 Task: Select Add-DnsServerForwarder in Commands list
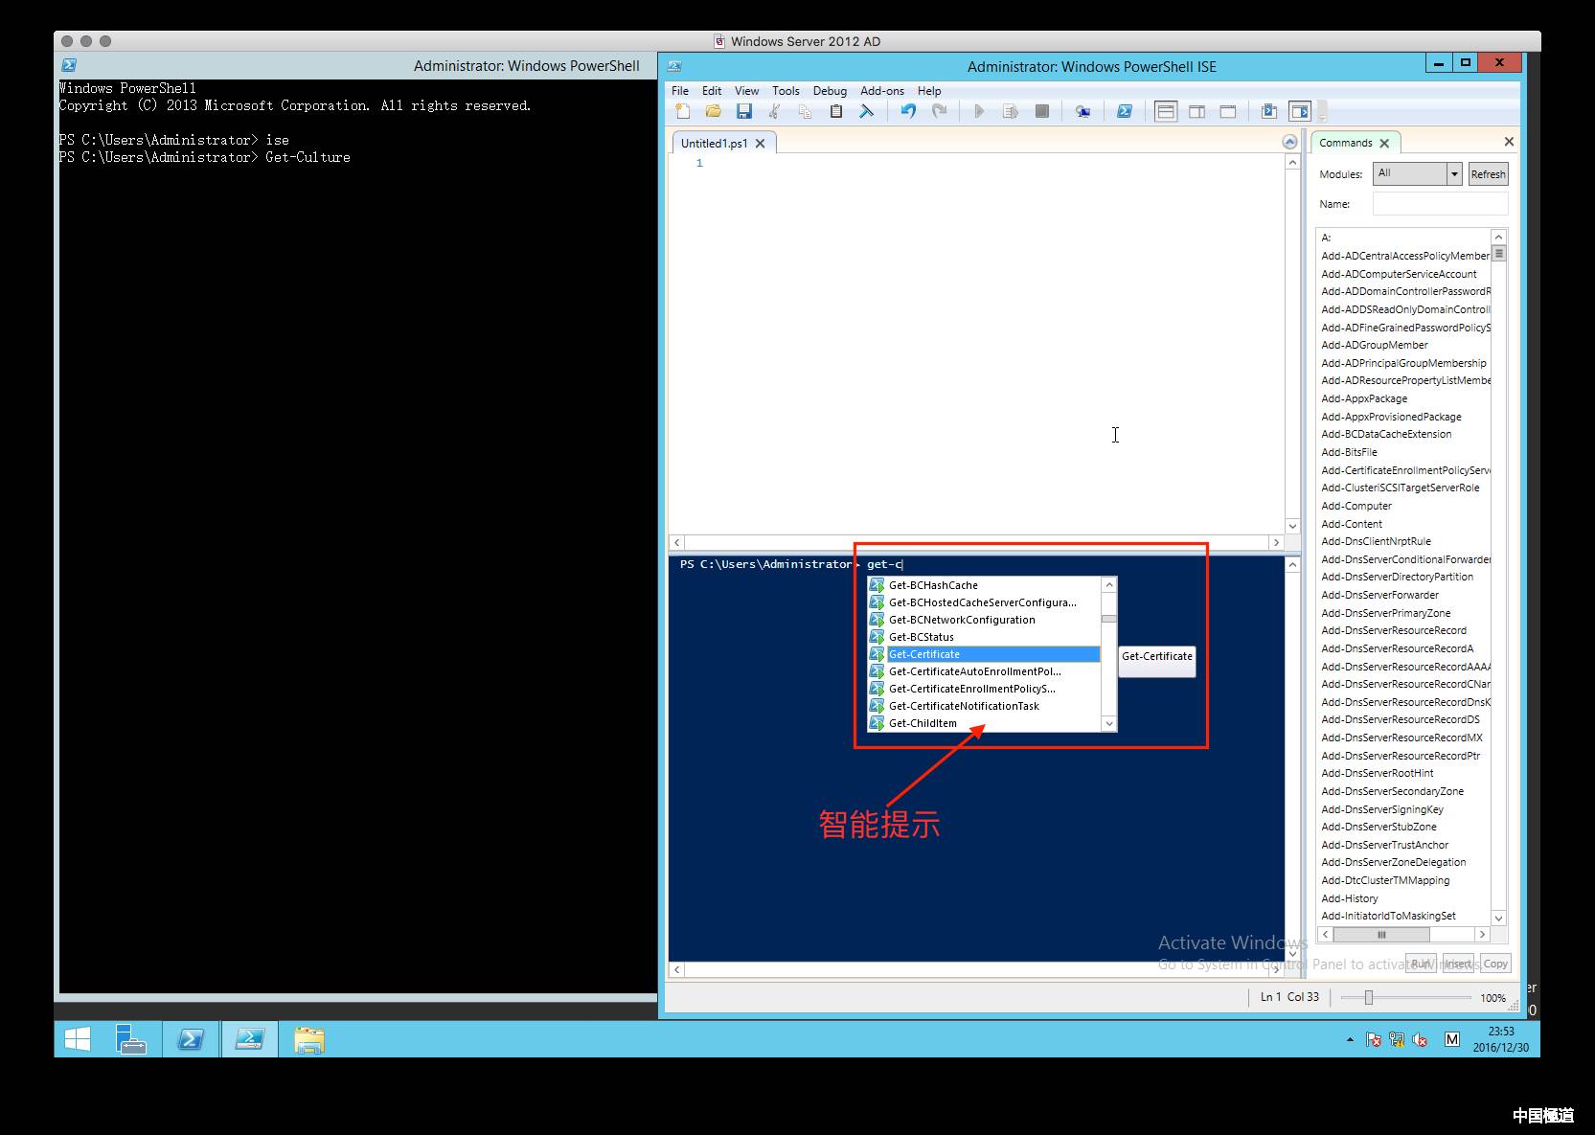[x=1379, y=595]
